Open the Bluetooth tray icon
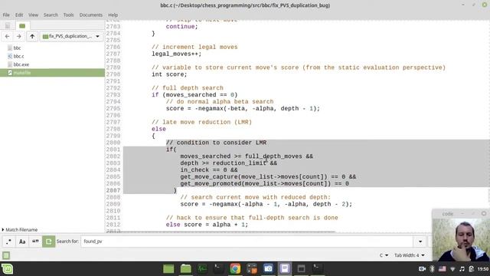Image resolution: width=490 pixels, height=276 pixels. (432, 269)
